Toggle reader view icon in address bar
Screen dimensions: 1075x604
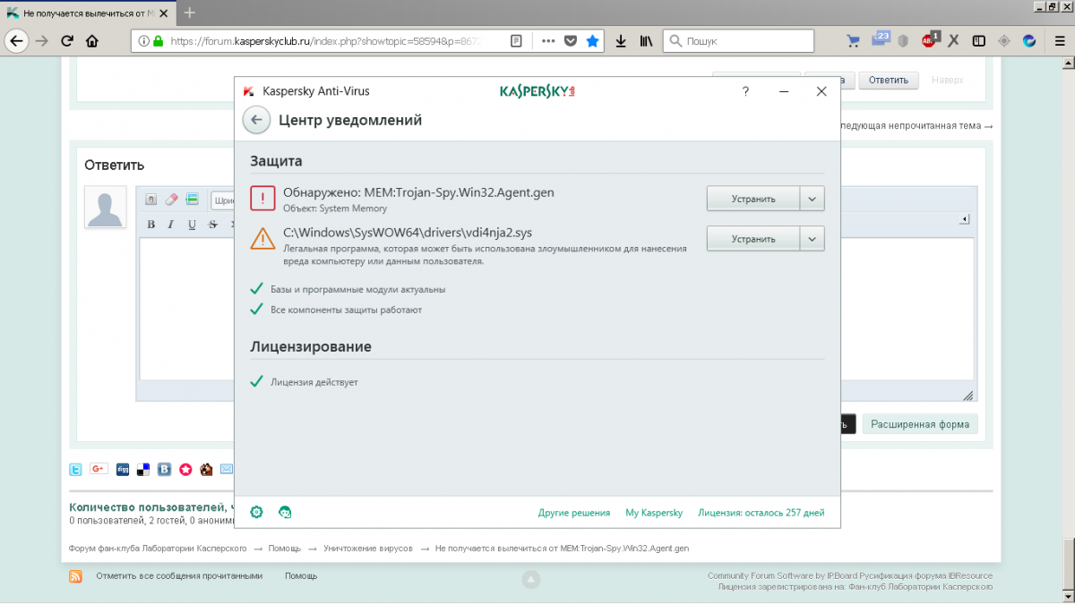point(516,40)
